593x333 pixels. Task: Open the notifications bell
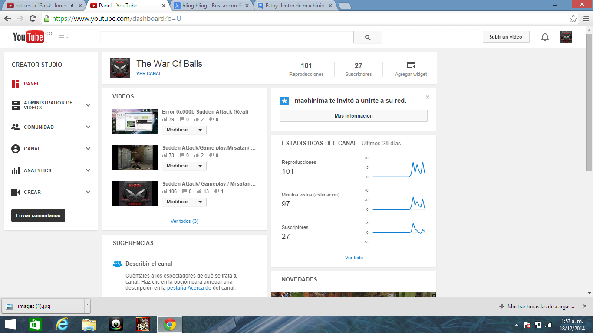tap(545, 37)
